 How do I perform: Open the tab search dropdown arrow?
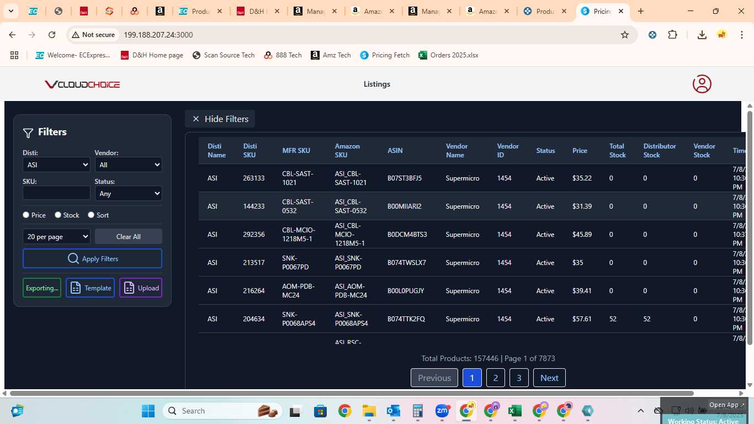pyautogui.click(x=11, y=11)
